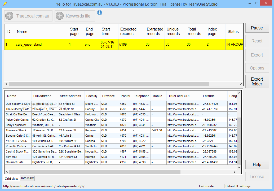This screenshot has height=191, width=274.
Task: Select the Billy-Max row
Action: (x=121, y=157)
